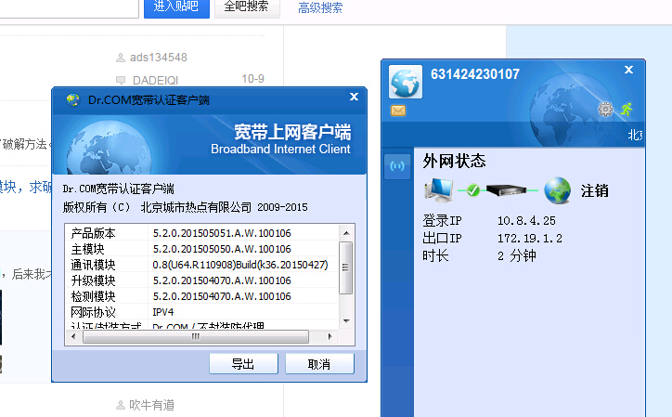Open the 高级搜索 link

click(320, 7)
